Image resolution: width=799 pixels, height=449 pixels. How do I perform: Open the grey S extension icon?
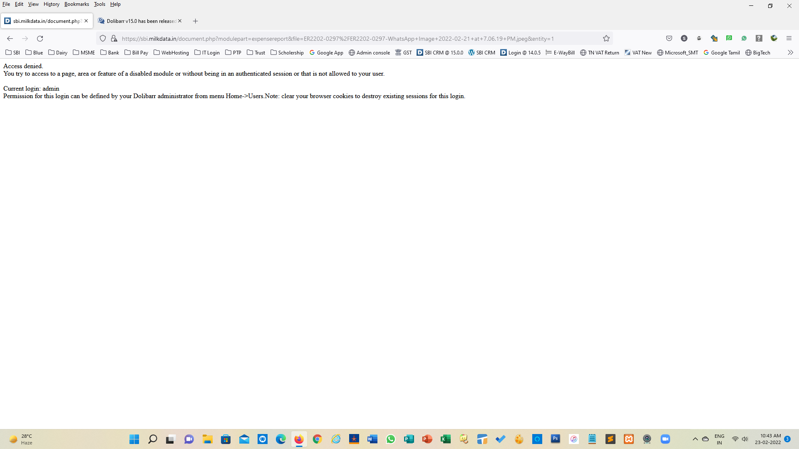coord(684,38)
